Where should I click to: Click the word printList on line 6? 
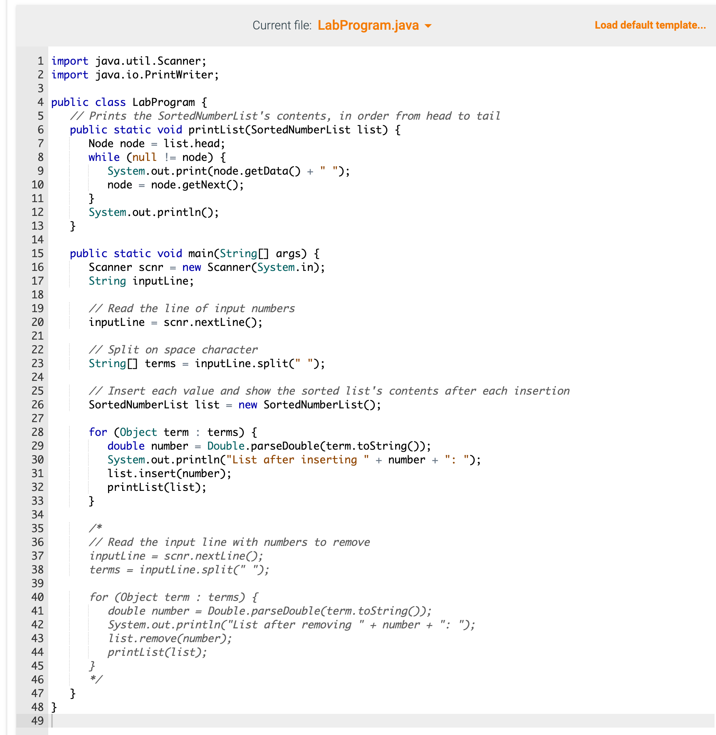point(216,130)
